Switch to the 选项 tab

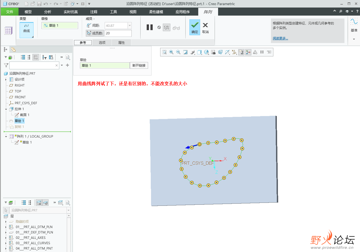[x=102, y=42]
